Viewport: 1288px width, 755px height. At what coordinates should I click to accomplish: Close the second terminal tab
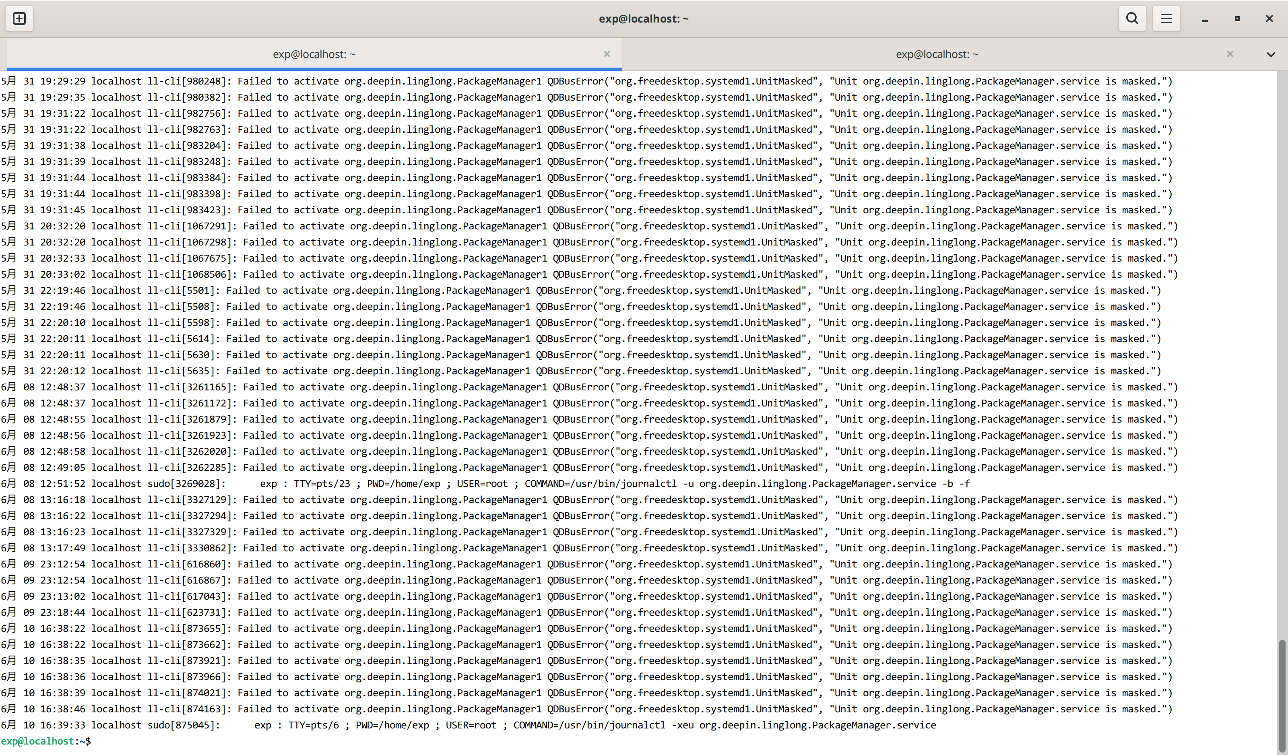click(1230, 54)
